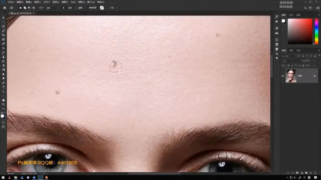Select the History Brush tool
Screen dimensions: 321x180
[3, 61]
